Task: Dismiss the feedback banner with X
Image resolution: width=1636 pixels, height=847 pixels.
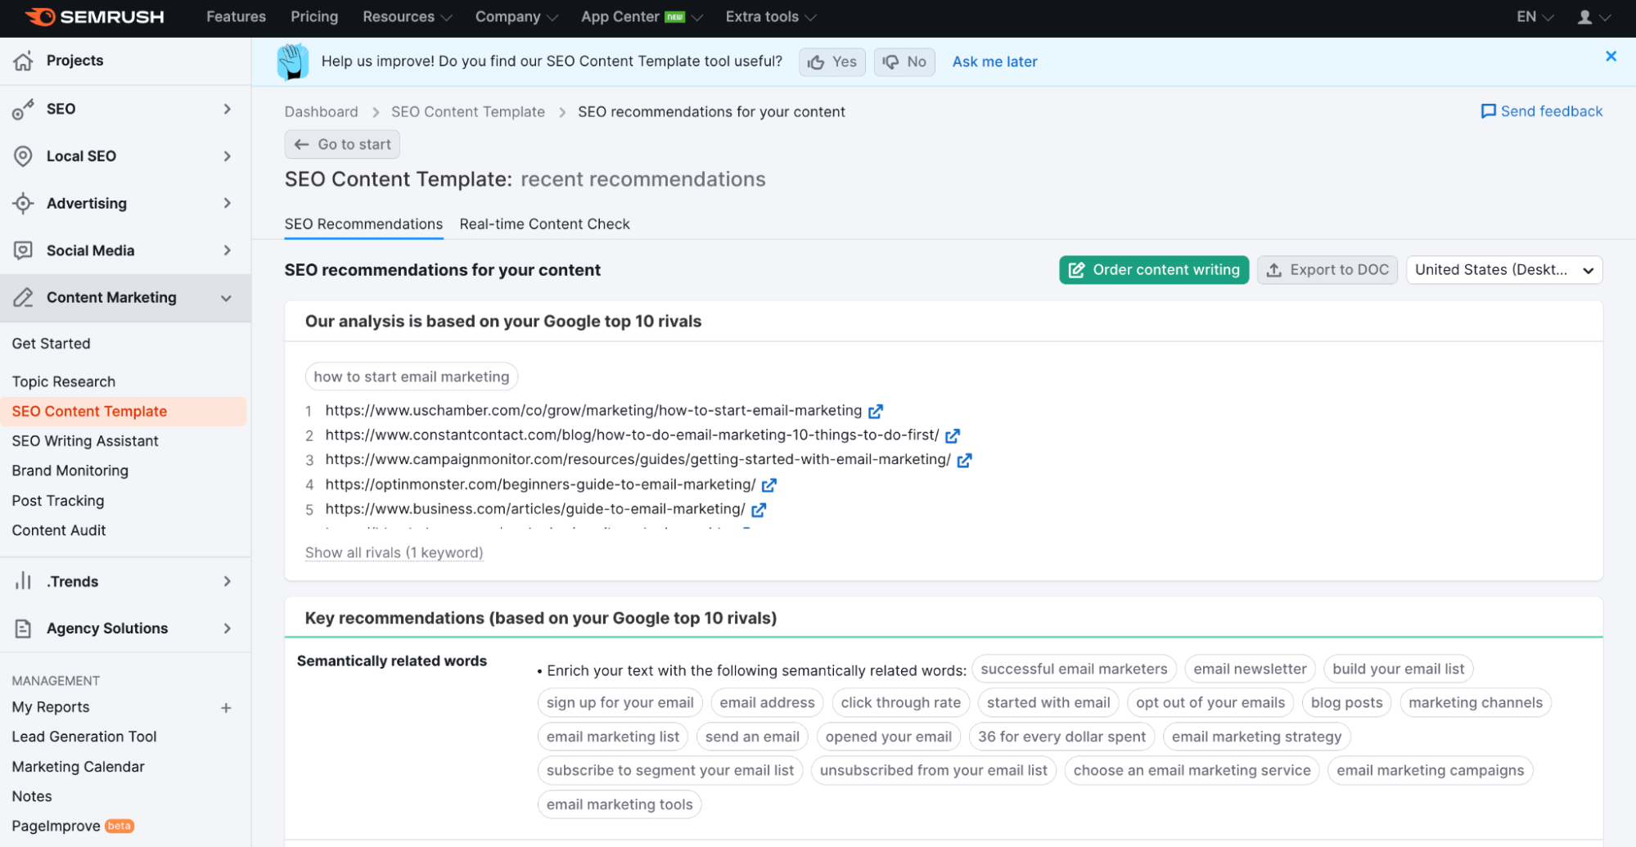Action: pos(1611,56)
